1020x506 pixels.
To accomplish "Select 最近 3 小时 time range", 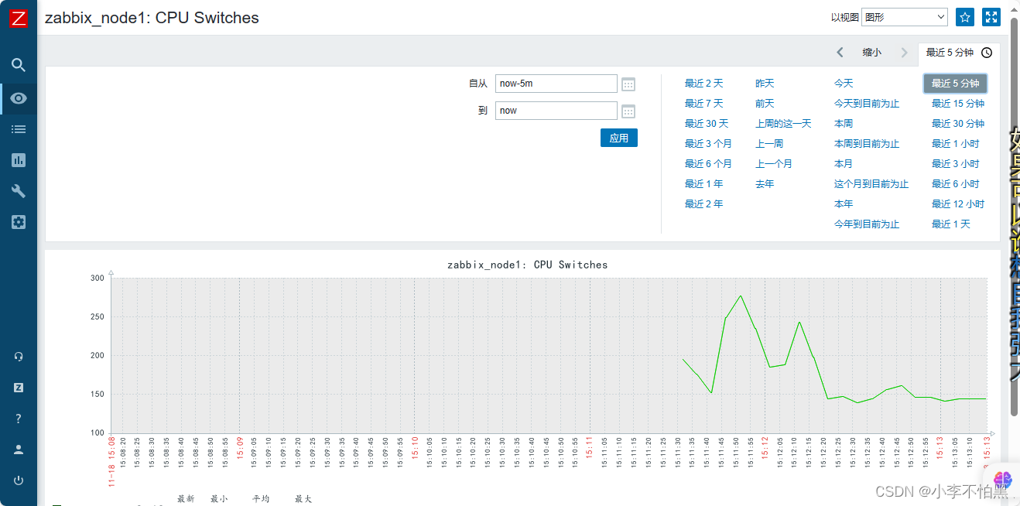I will click(955, 164).
